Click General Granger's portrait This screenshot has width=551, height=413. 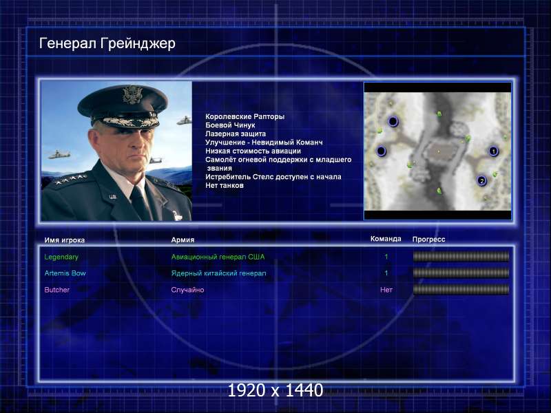pyautogui.click(x=116, y=151)
